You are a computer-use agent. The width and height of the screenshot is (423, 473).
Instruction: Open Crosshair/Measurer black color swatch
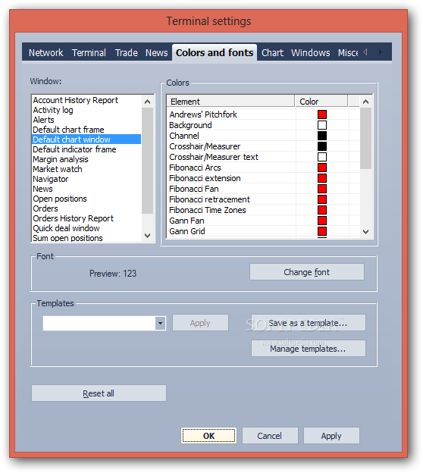pyautogui.click(x=322, y=146)
